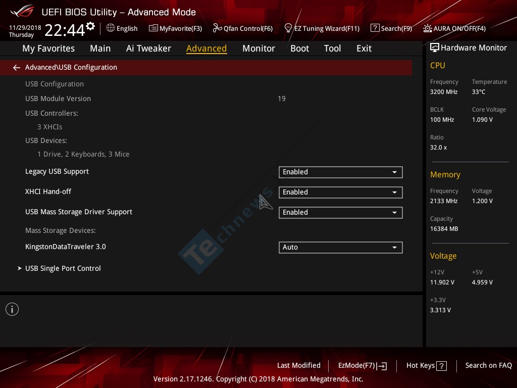517x388 pixels.
Task: Click the settings gear next to the clock
Action: click(90, 26)
